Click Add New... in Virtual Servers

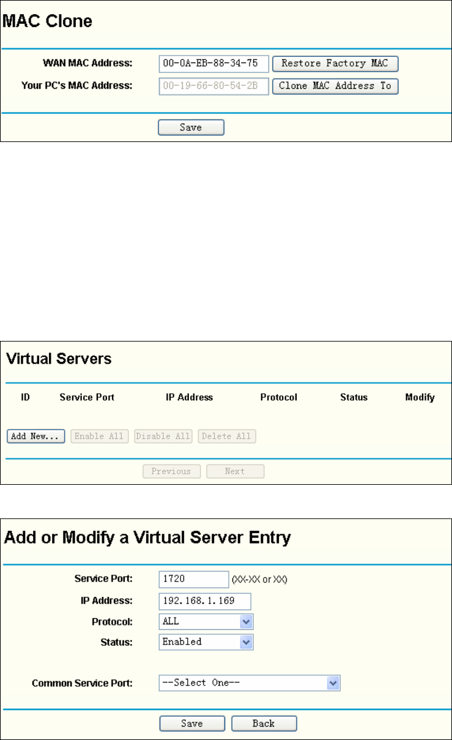pos(36,436)
